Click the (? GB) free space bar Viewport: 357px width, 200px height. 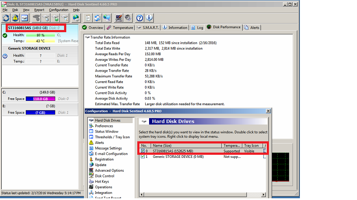click(41, 112)
